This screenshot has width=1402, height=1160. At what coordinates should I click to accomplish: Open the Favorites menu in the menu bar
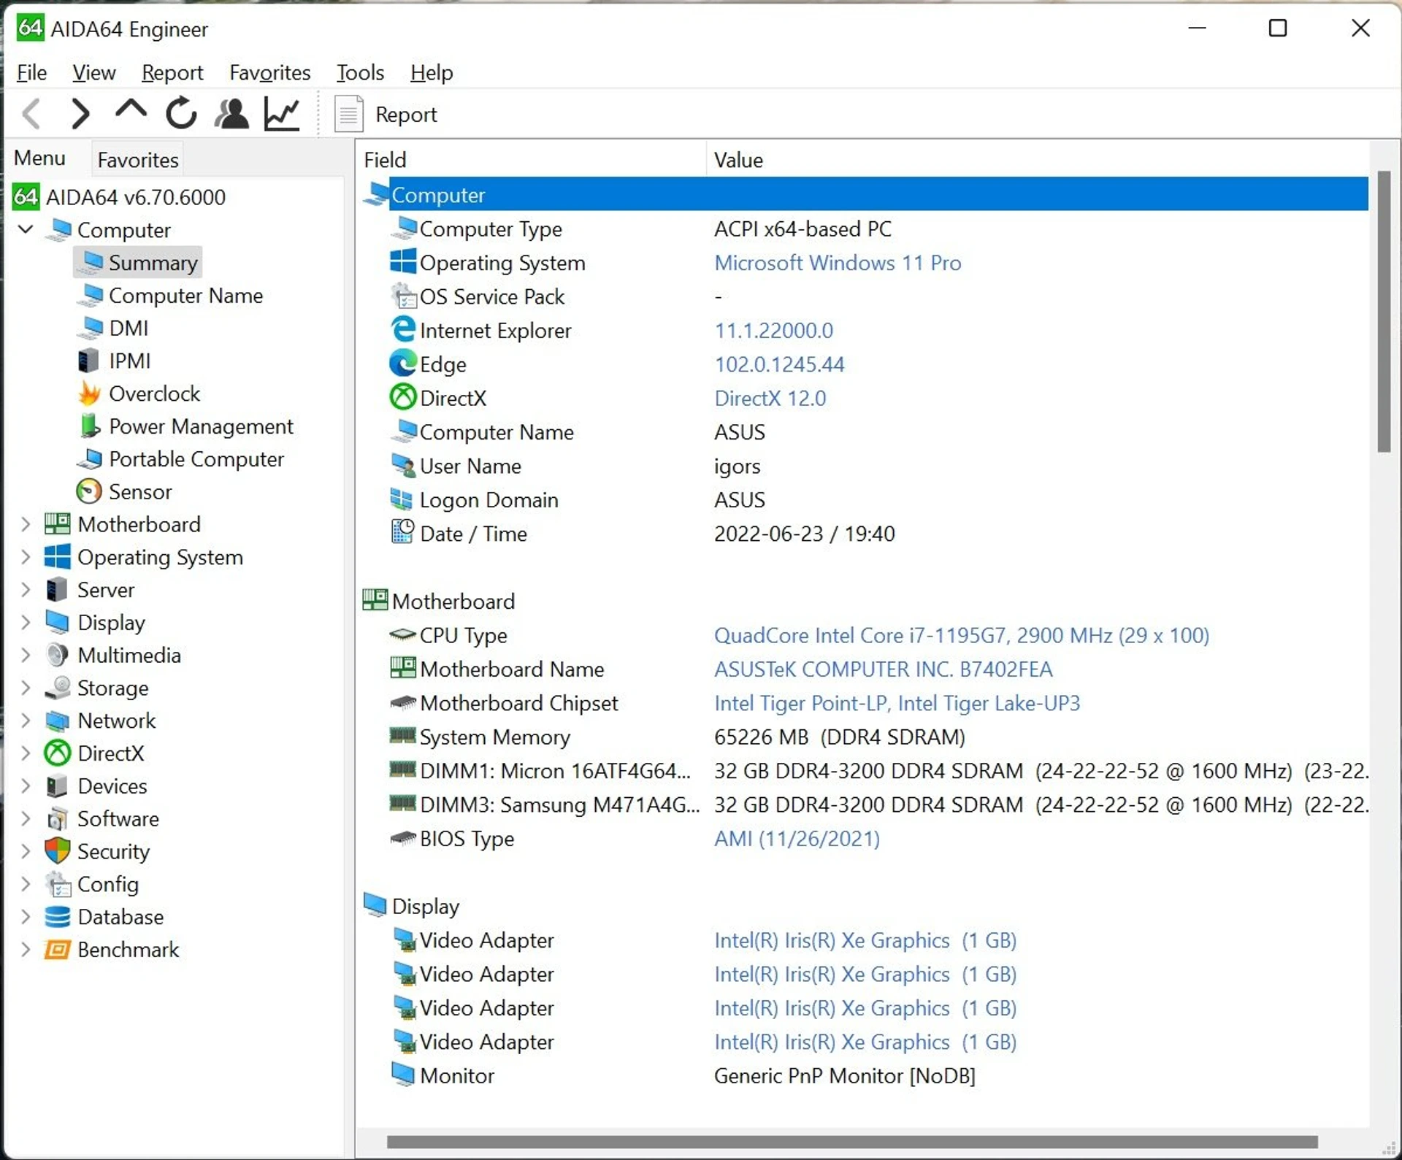click(x=269, y=72)
